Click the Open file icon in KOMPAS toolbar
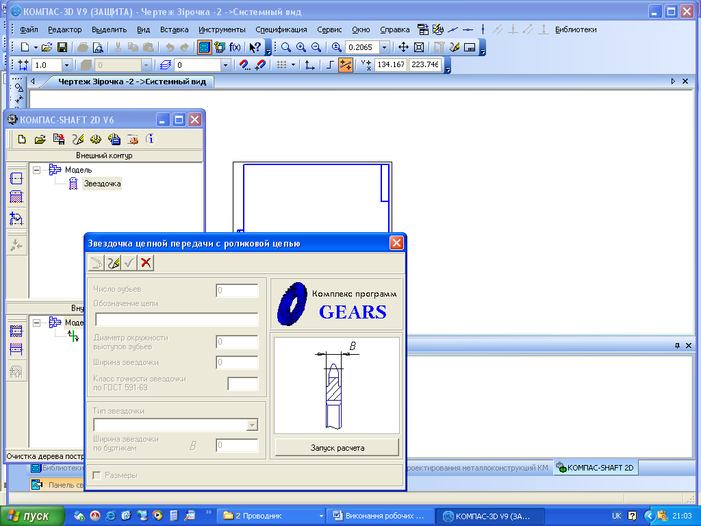Screen dimensions: 701x526 [x=47, y=47]
